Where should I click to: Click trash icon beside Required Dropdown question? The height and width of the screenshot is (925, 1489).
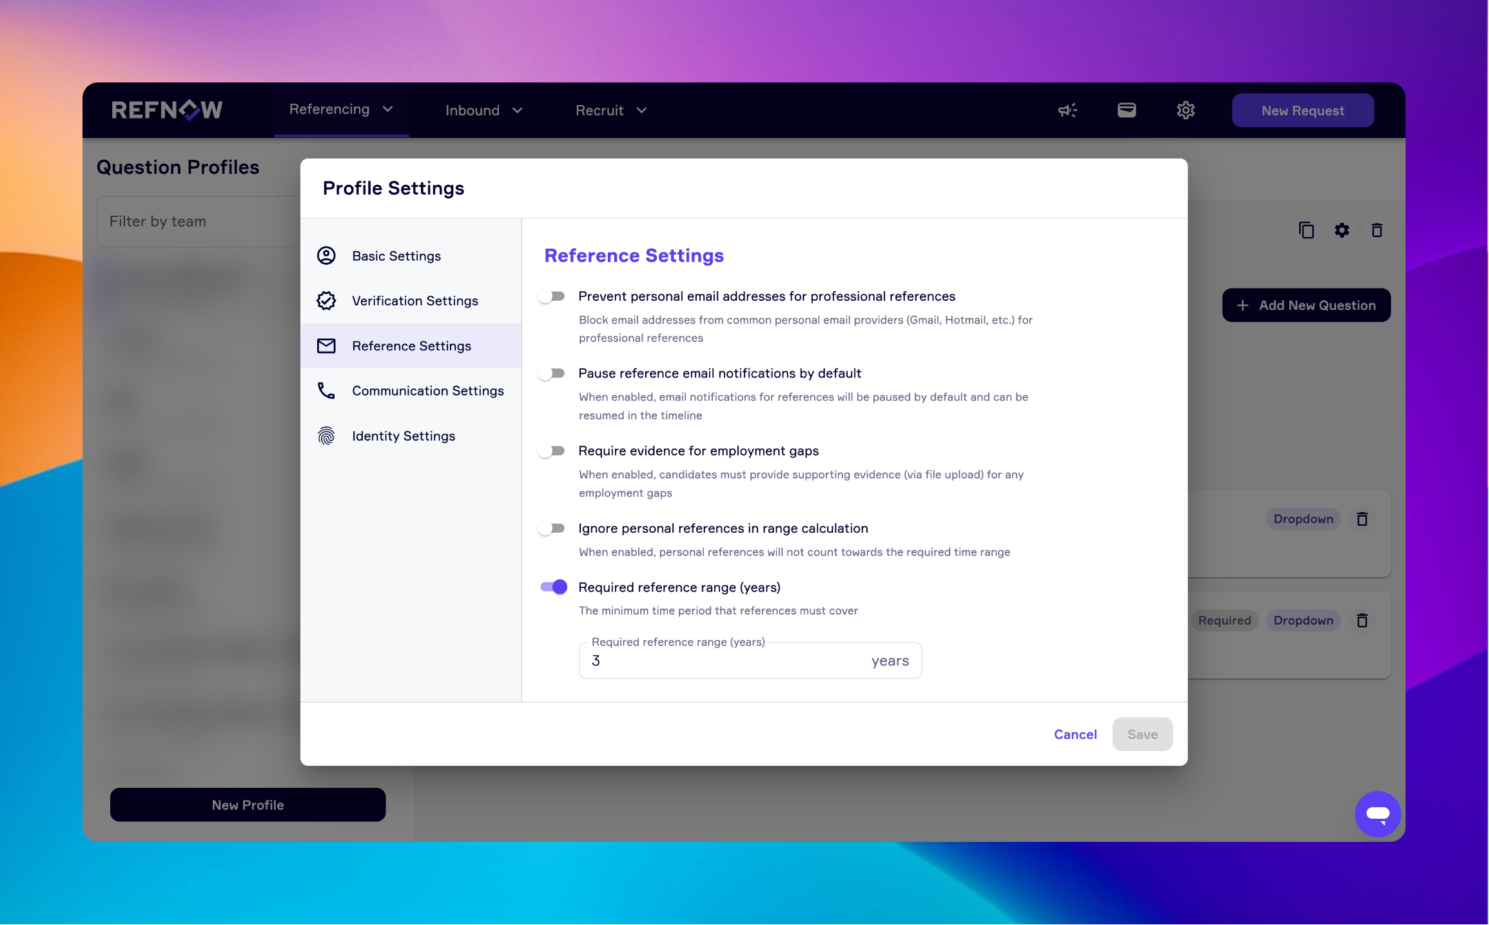[x=1361, y=620]
